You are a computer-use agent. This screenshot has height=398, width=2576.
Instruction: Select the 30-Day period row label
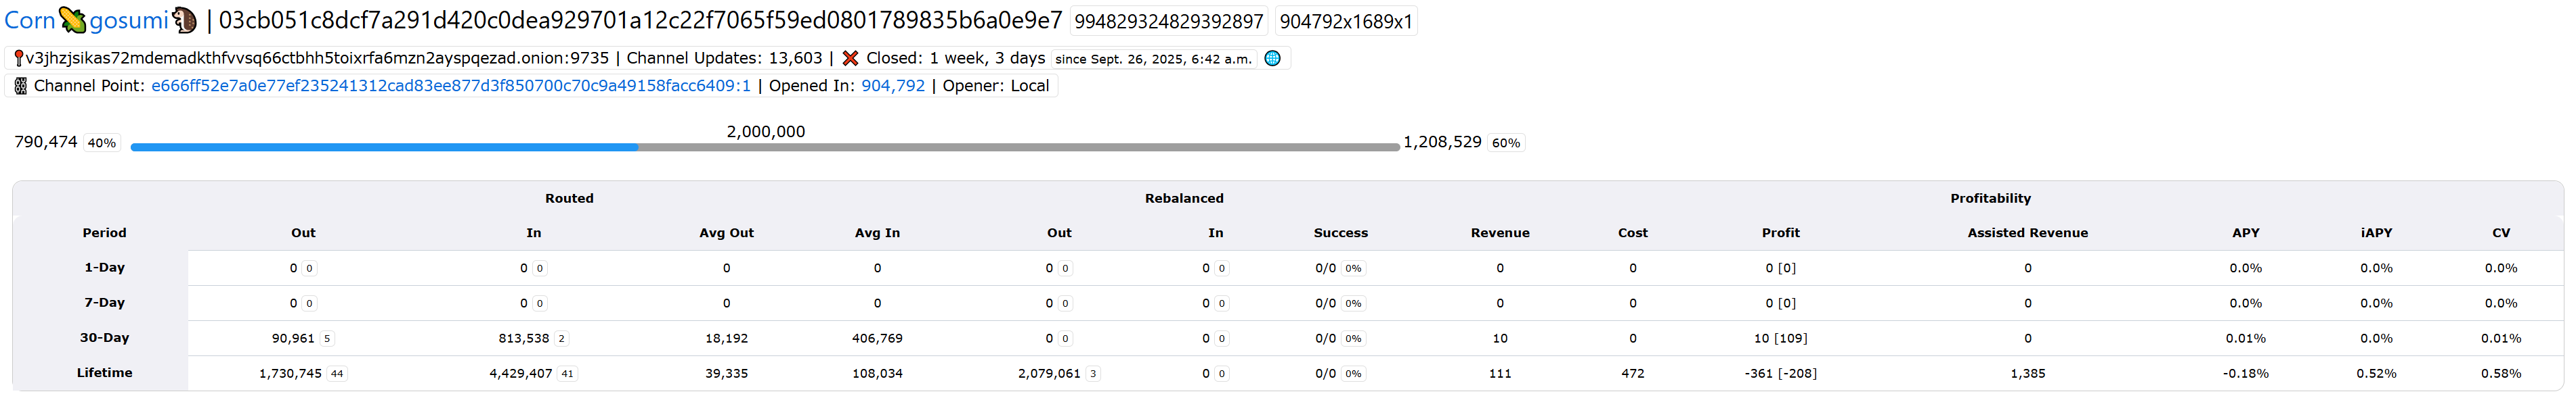104,338
